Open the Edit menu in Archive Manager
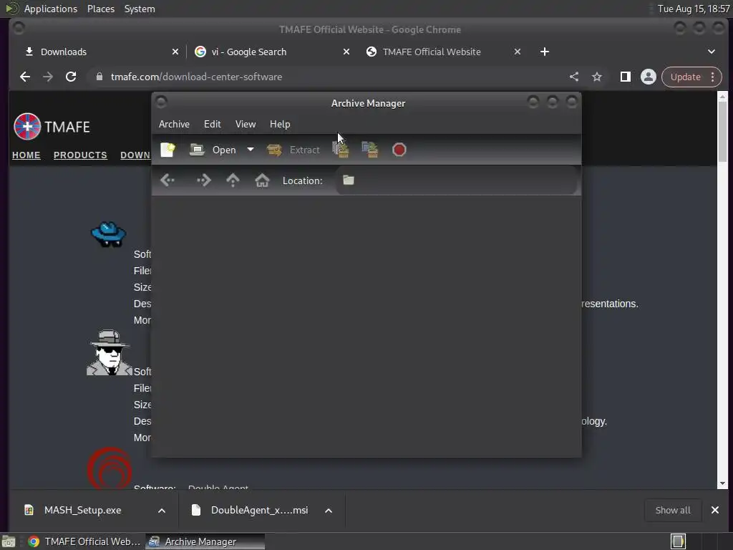The width and height of the screenshot is (733, 550). coord(212,124)
